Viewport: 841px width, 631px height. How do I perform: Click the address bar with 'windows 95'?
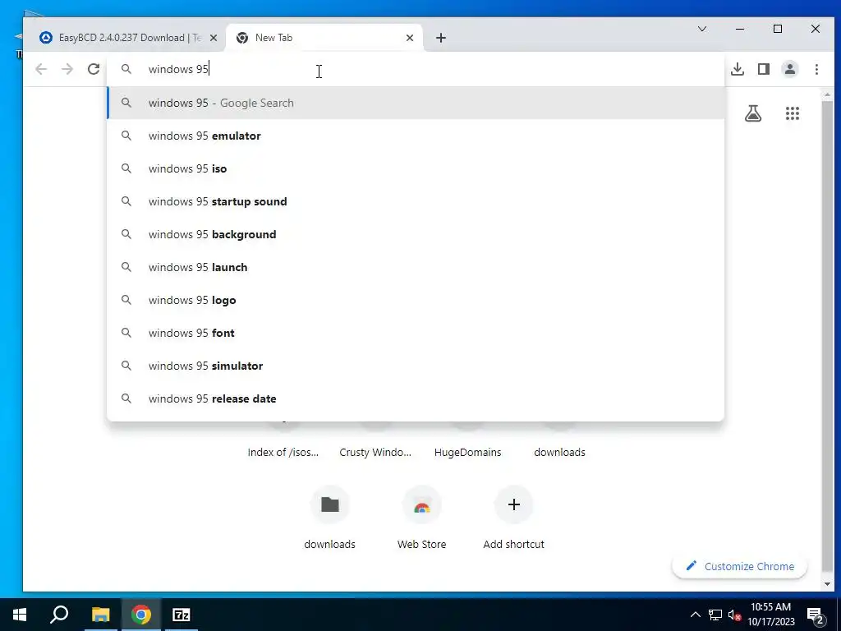point(416,69)
